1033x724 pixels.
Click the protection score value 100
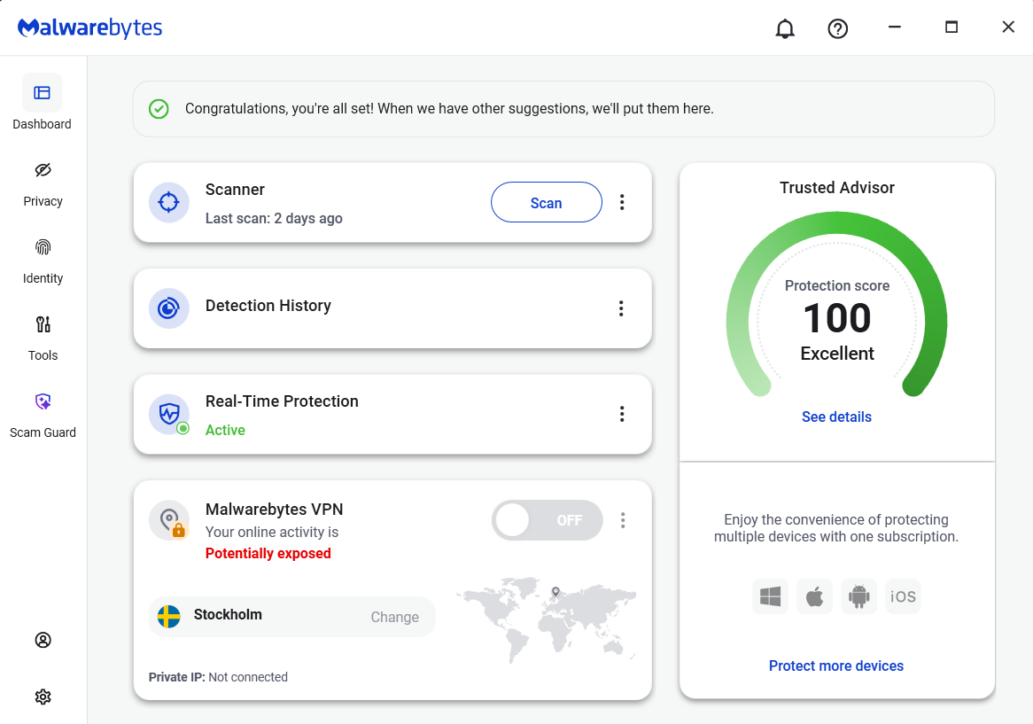[836, 318]
